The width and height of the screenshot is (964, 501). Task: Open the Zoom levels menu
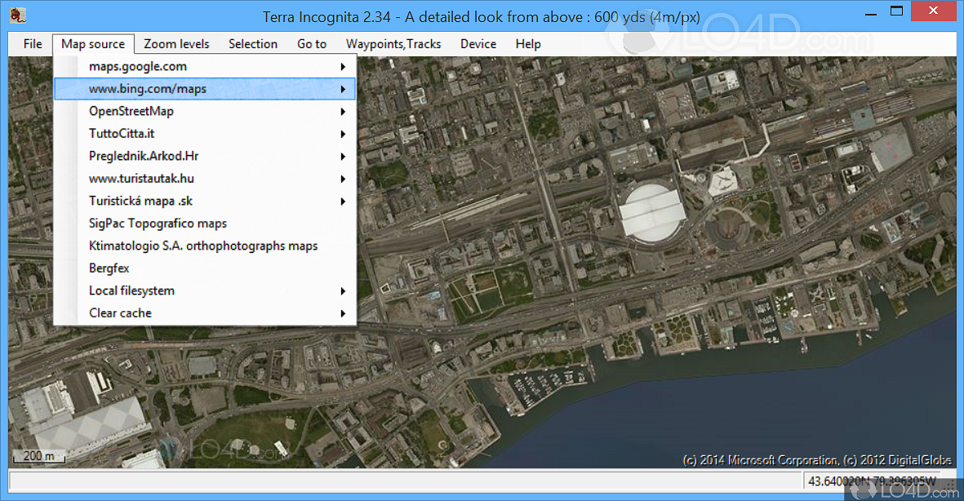(x=176, y=44)
